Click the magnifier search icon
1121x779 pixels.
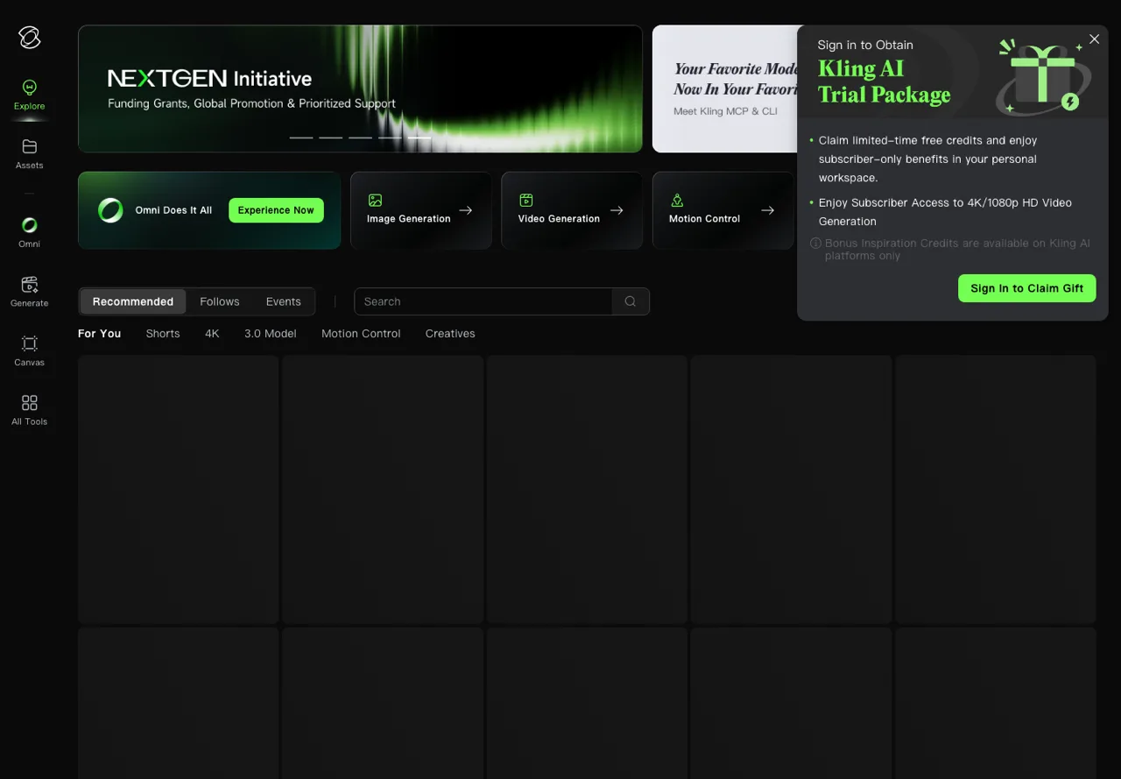631,301
